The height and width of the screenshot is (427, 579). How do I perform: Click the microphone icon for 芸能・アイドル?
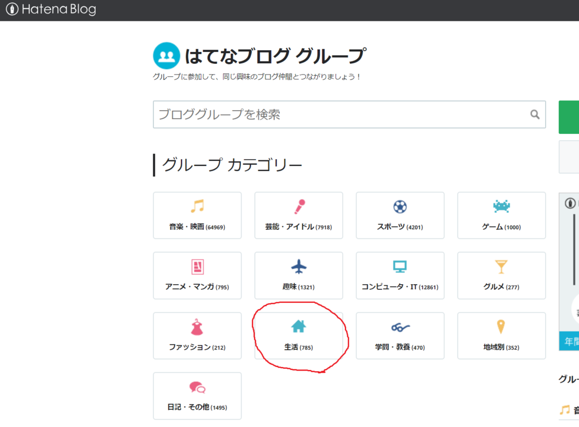300,207
